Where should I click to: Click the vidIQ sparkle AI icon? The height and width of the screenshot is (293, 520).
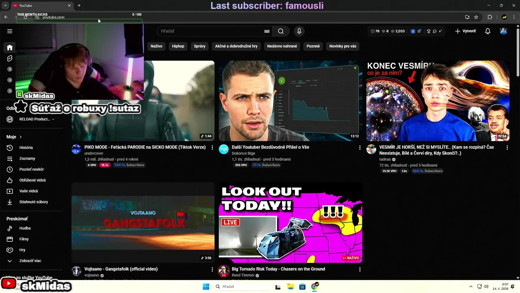click(441, 31)
